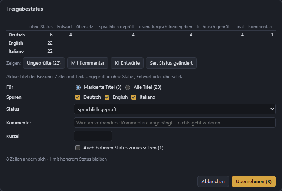Open the Status dropdown showing sprachlich geprüft

pos(175,109)
